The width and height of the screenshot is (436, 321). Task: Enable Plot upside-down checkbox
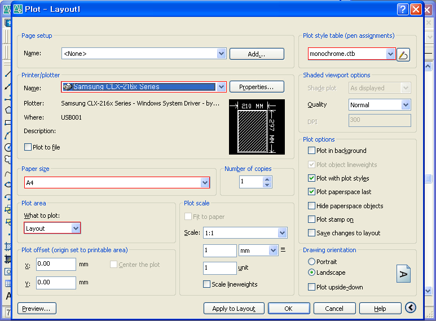tap(312, 287)
